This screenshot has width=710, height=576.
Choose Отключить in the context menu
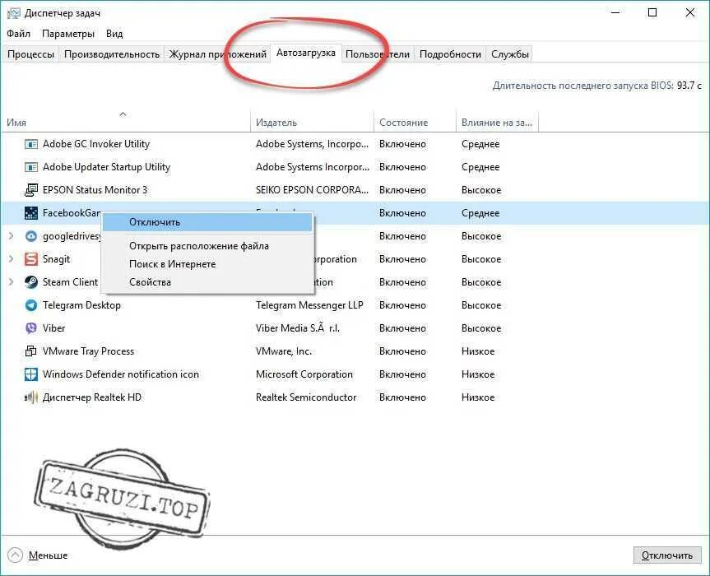point(207,222)
